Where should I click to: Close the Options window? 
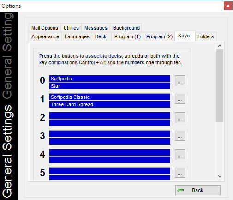[x=228, y=6]
